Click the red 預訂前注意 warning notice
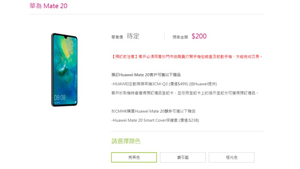The height and width of the screenshot is (169, 300). tap(187, 57)
